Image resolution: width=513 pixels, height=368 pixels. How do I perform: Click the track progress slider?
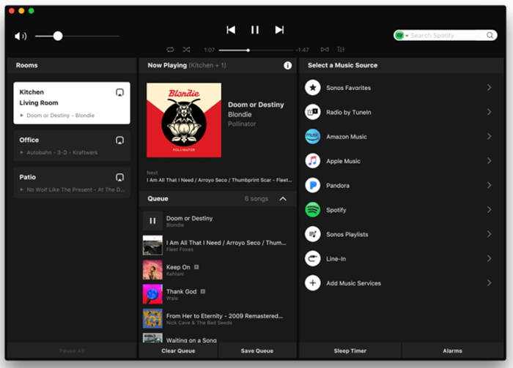[x=256, y=50]
